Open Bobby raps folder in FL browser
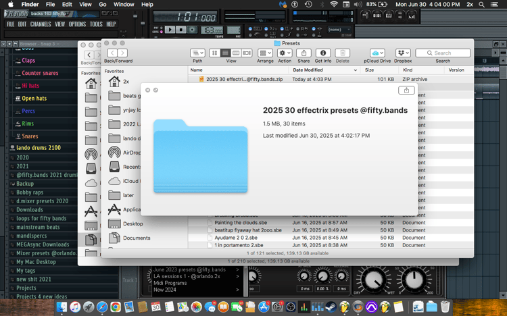Image resolution: width=507 pixels, height=316 pixels. pos(30,192)
